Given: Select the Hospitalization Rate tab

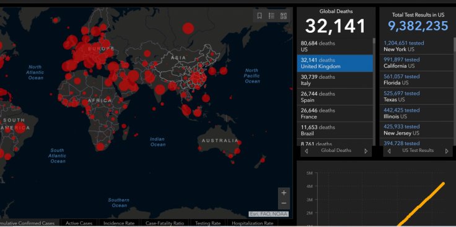Looking at the screenshot, I should 252,223.
